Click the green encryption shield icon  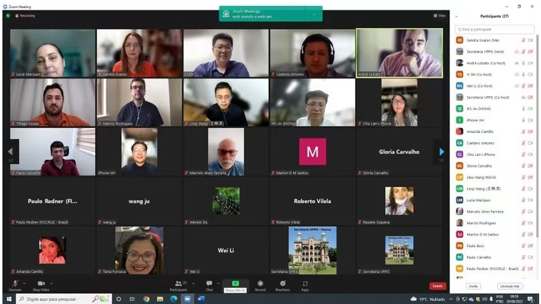(8, 16)
